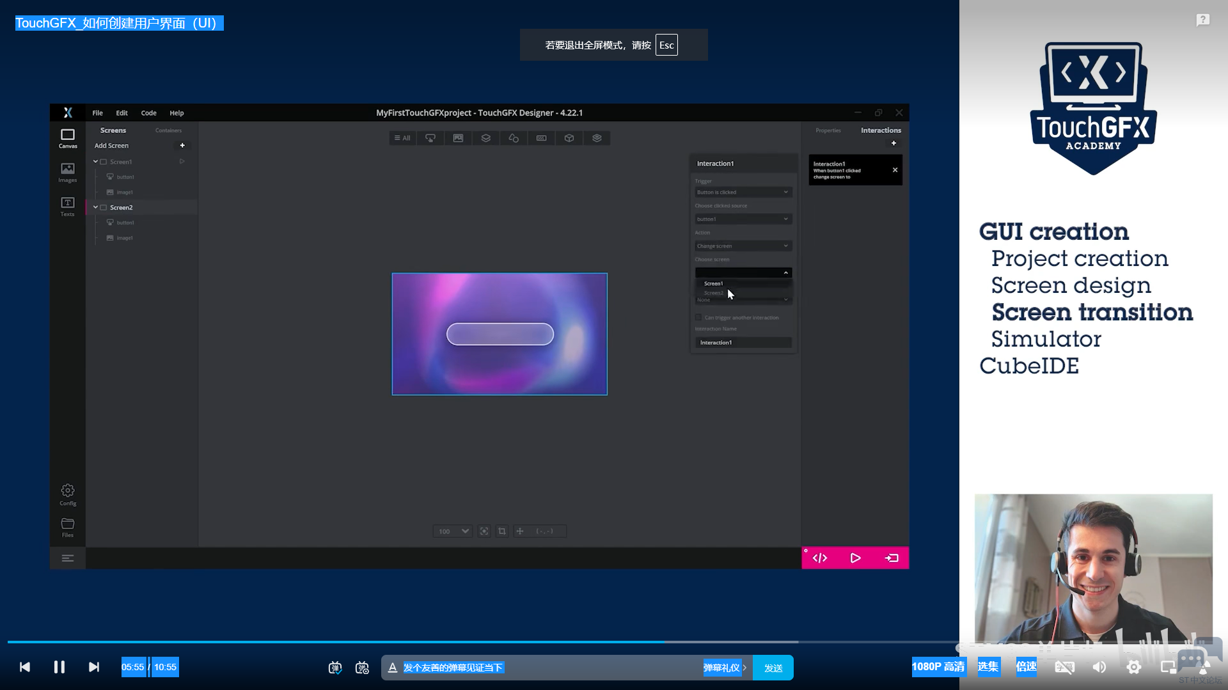Switch to the Screens tab
The width and height of the screenshot is (1228, 690).
click(113, 130)
